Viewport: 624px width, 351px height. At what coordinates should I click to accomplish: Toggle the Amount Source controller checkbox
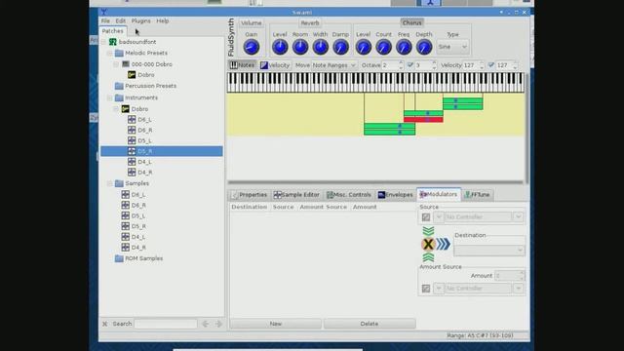(x=426, y=289)
